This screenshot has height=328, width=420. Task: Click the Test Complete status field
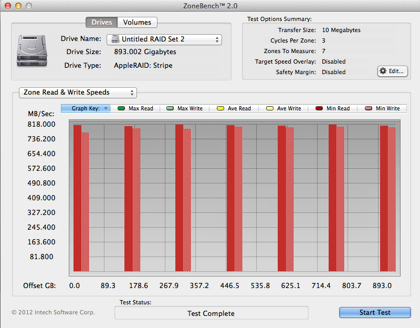click(x=211, y=313)
